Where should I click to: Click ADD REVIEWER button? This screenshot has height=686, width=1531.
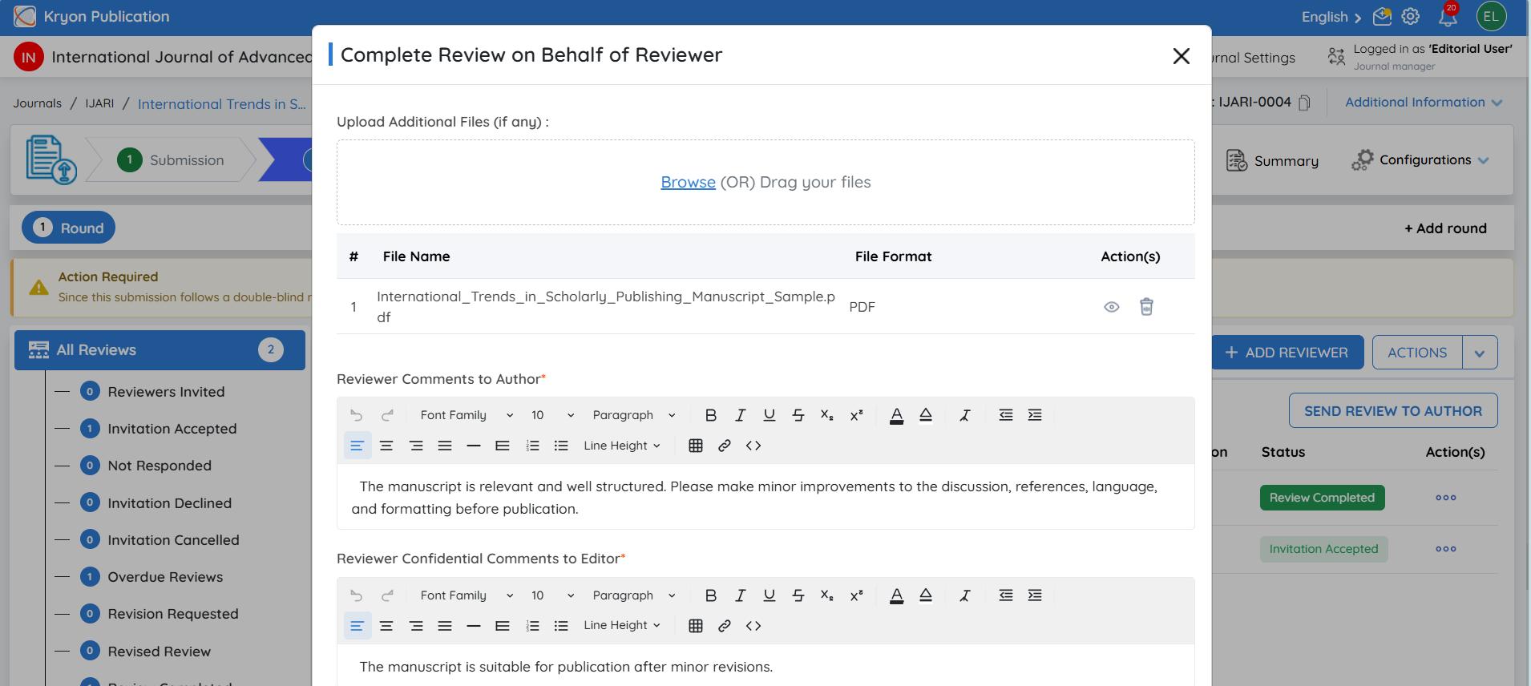[1287, 353]
